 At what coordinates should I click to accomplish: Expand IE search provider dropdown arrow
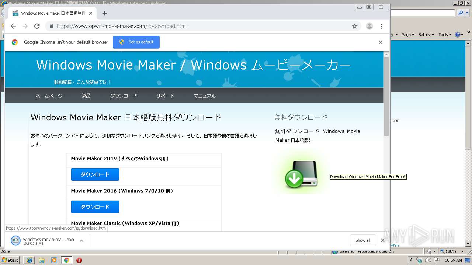[467, 13]
